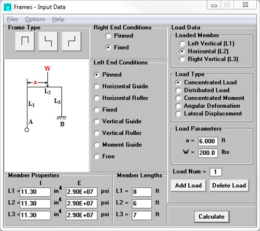
Task: Select Concentrated Moment load type
Action: [210, 98]
